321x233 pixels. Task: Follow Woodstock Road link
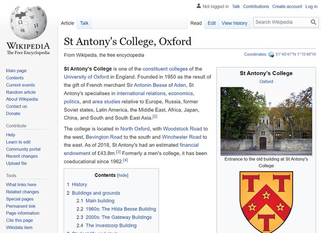tap(182, 129)
